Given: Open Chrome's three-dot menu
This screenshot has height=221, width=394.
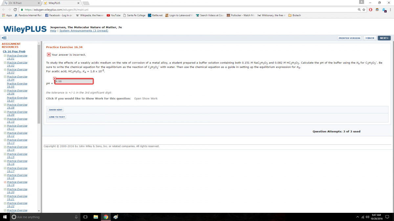Looking at the screenshot, I should point(390,9).
